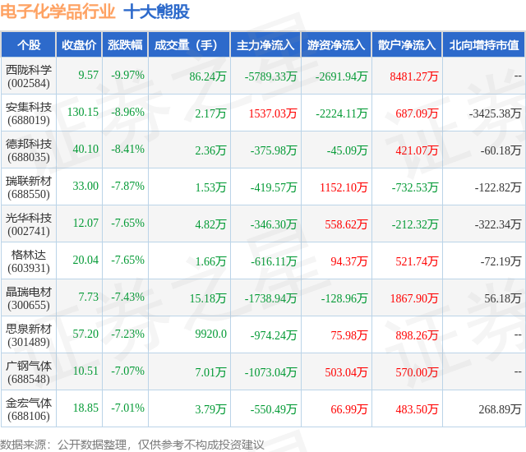Viewport: 526px width, 452px height.
Task: Click northbound value -122.82万
Action: (498, 187)
